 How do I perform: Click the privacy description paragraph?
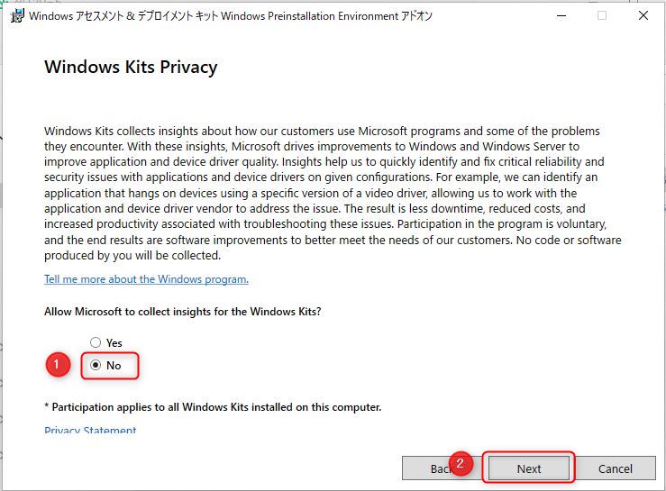tap(332, 194)
